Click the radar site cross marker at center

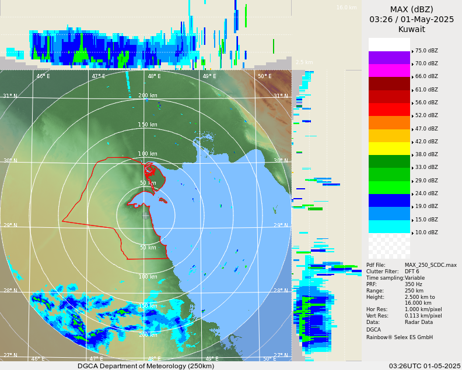[x=146, y=216]
